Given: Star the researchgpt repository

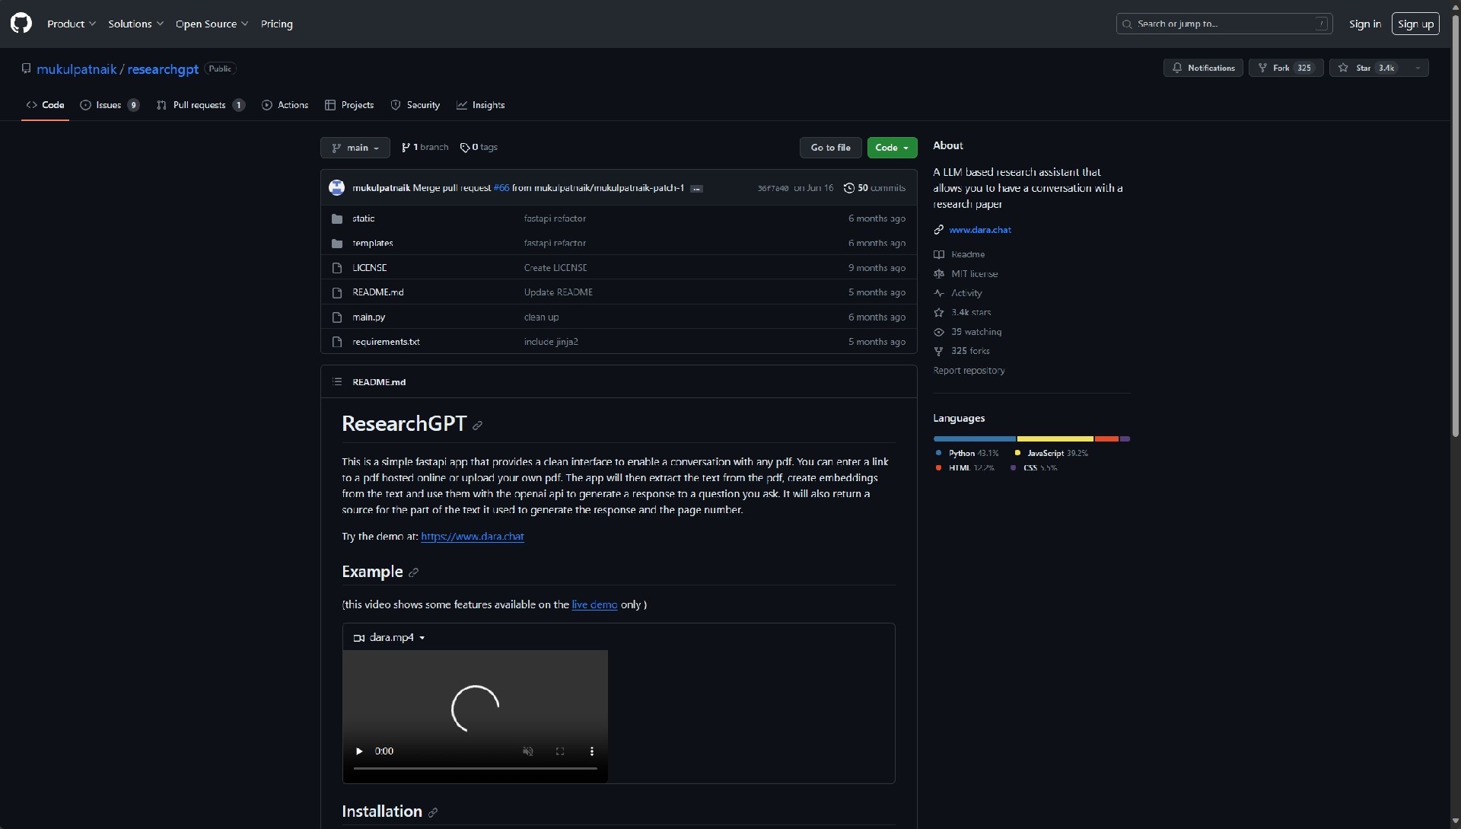Looking at the screenshot, I should point(1368,68).
